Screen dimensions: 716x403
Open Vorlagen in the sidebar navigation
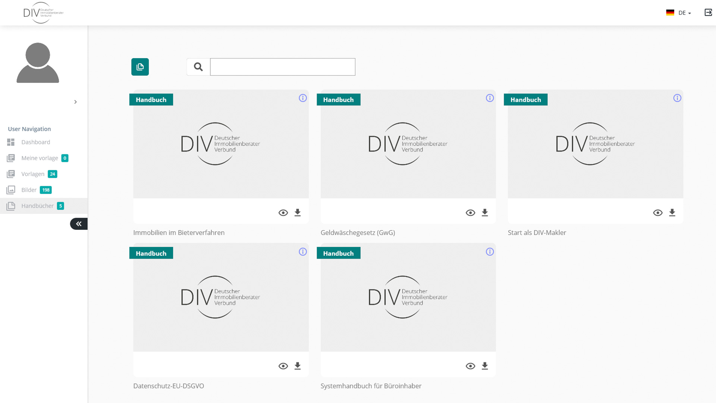pos(33,174)
